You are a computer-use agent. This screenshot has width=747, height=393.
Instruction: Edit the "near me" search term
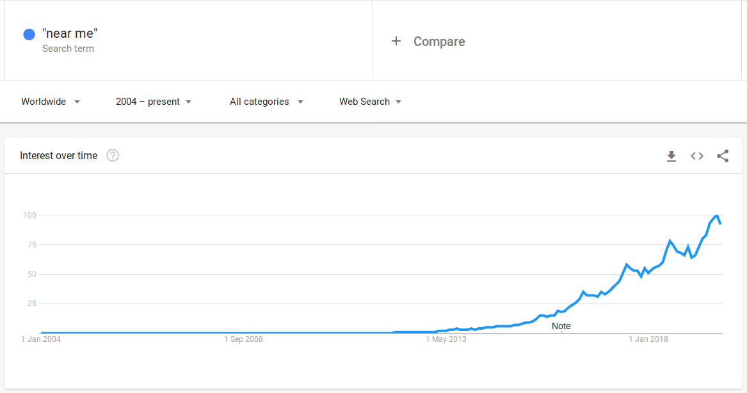click(70, 33)
